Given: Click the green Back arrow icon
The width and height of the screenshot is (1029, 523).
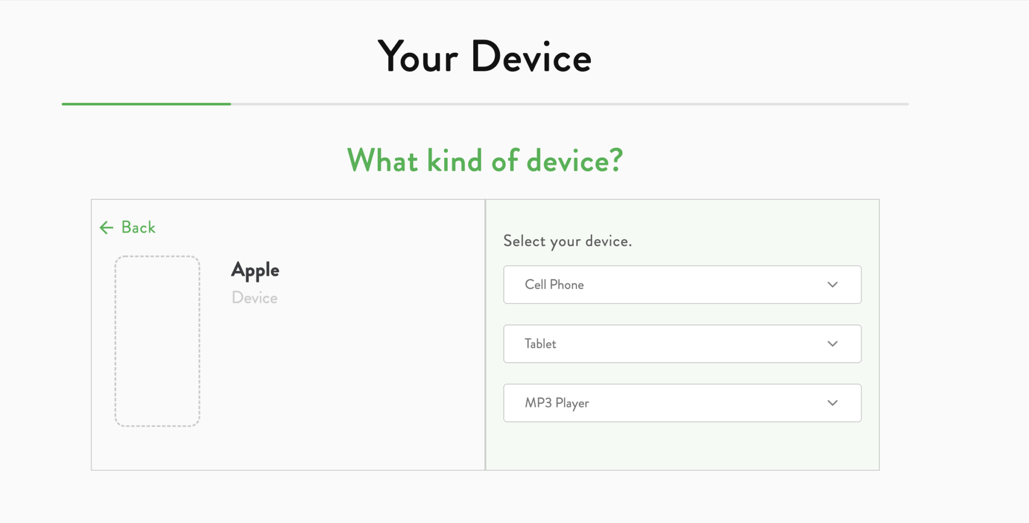Looking at the screenshot, I should pyautogui.click(x=106, y=228).
